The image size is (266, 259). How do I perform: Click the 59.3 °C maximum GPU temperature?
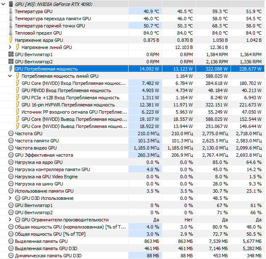pos(220,11)
